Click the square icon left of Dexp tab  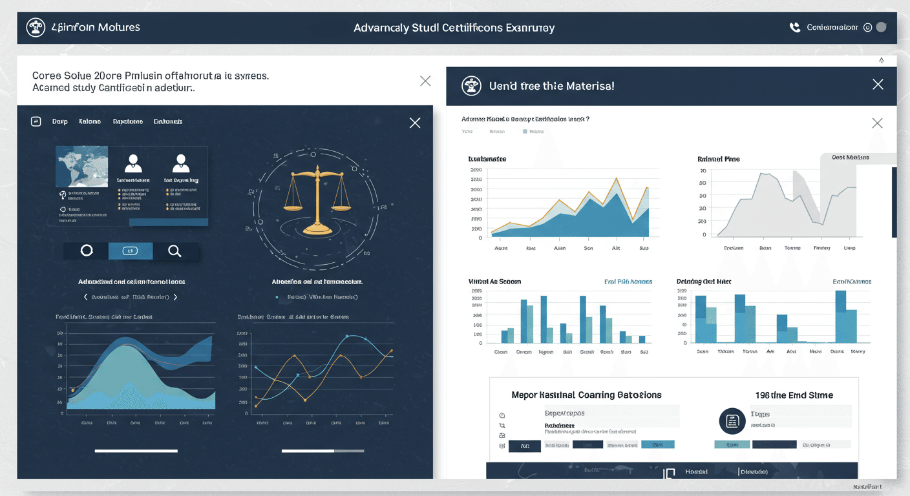[x=36, y=121]
